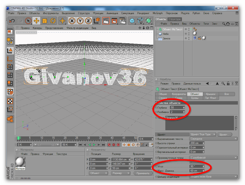Open the Крышки attribute tab

coord(211,94)
